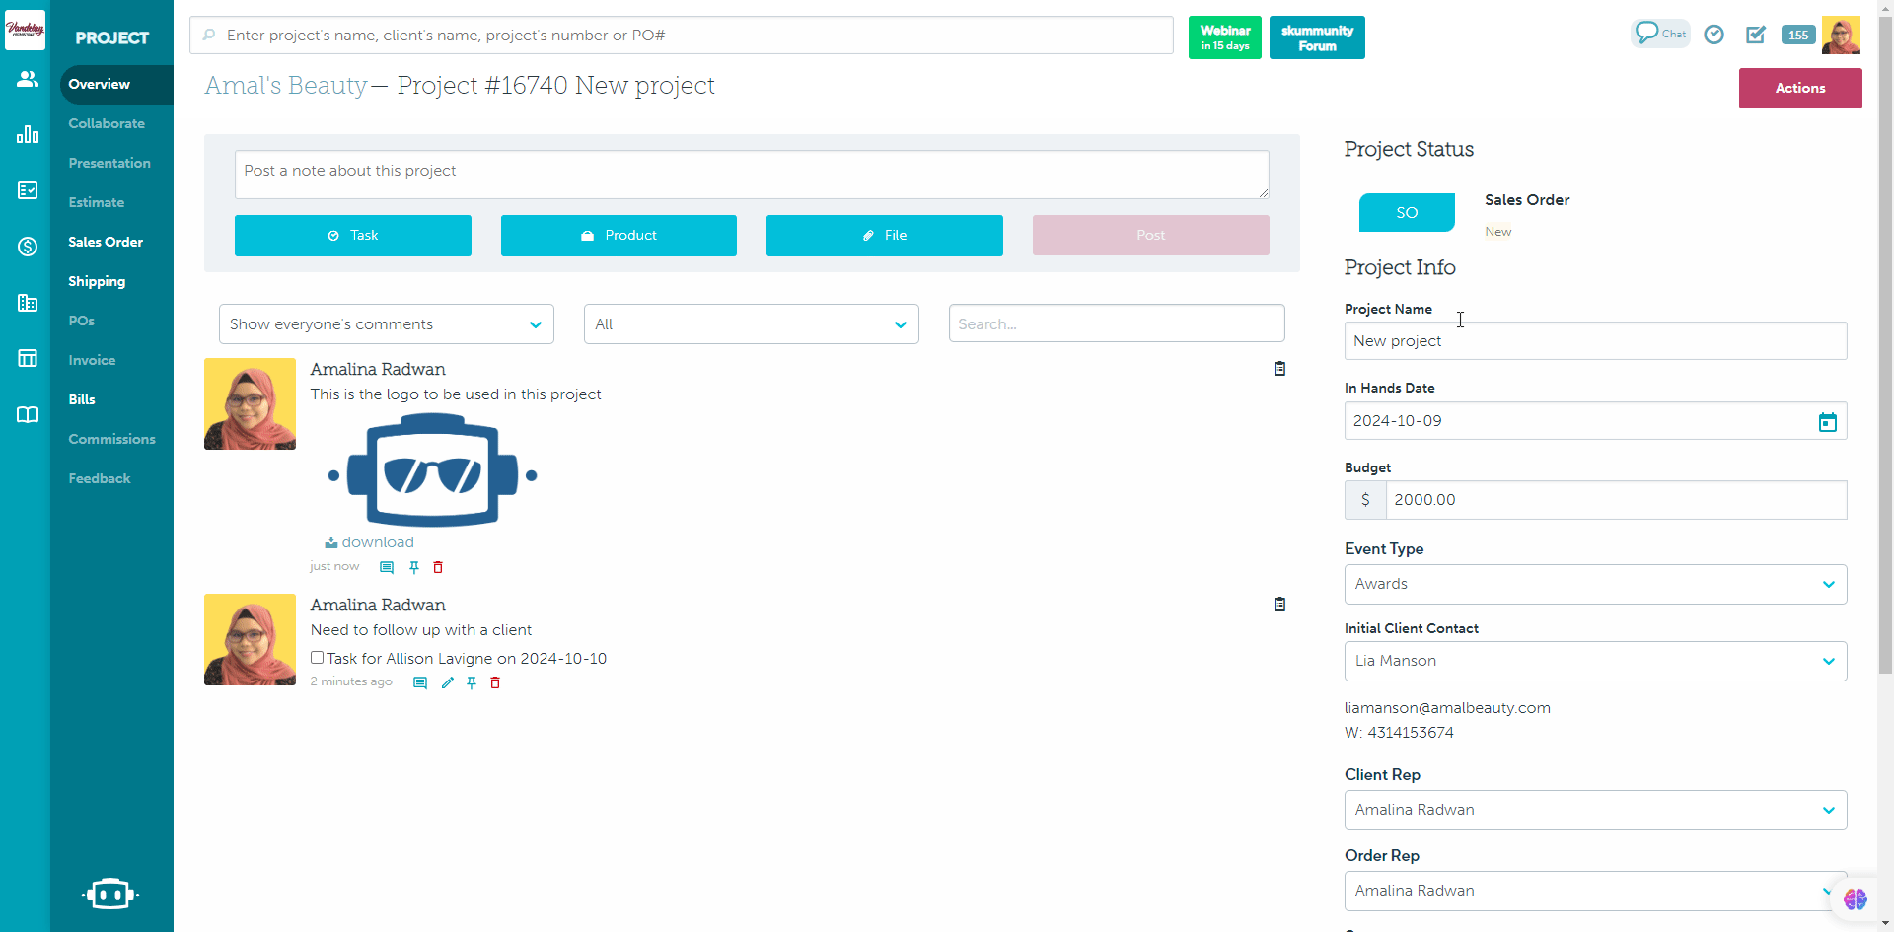Open the calendar picker for In Hands Date

(x=1827, y=422)
